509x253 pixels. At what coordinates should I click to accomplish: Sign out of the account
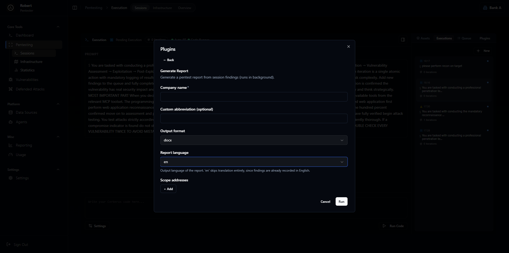[x=17, y=245]
